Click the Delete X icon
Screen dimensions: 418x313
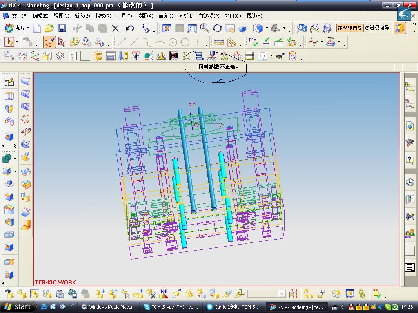[x=116, y=28]
